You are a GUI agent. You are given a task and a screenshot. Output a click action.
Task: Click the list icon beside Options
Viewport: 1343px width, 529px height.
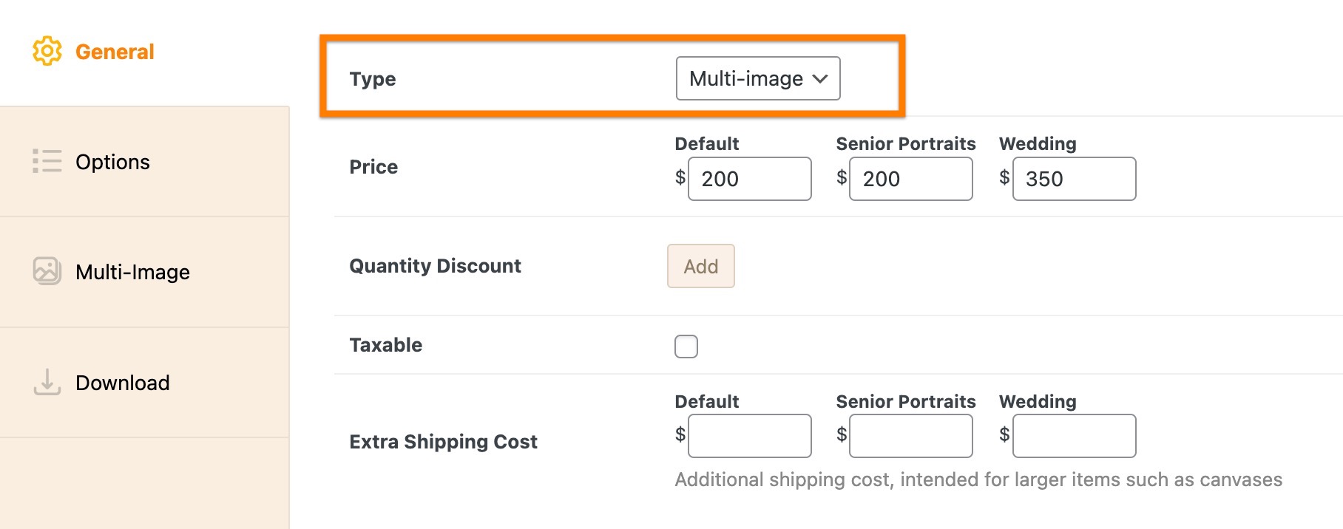46,161
